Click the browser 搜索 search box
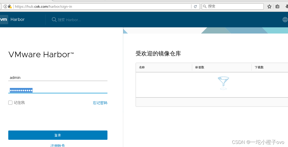 click(233, 6)
